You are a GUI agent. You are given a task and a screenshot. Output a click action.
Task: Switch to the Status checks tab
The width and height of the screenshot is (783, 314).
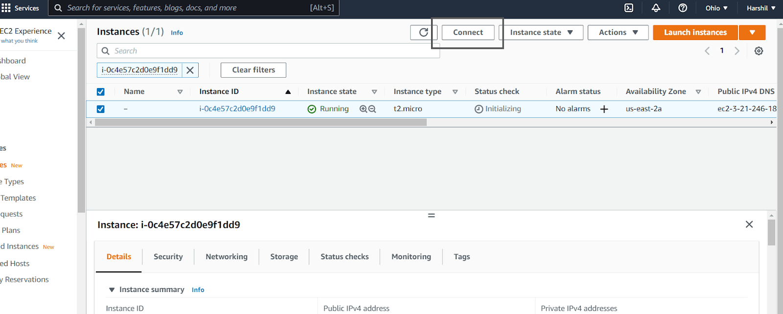pyautogui.click(x=345, y=257)
